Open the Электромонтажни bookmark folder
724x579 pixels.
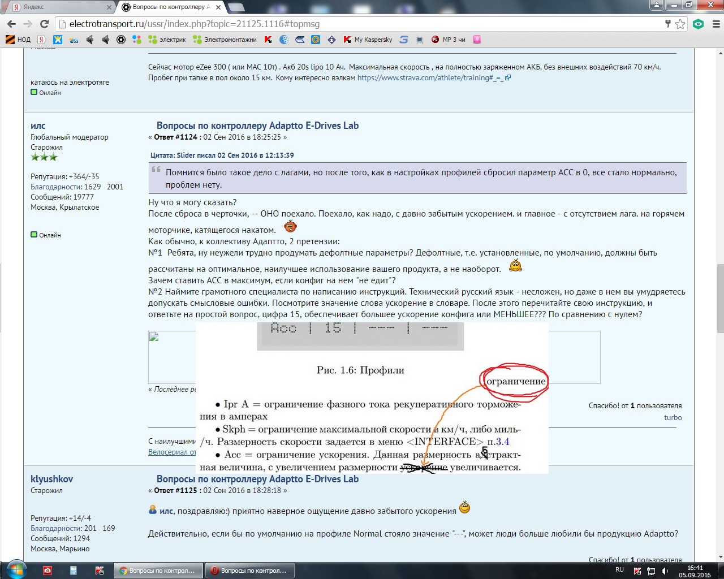225,40
